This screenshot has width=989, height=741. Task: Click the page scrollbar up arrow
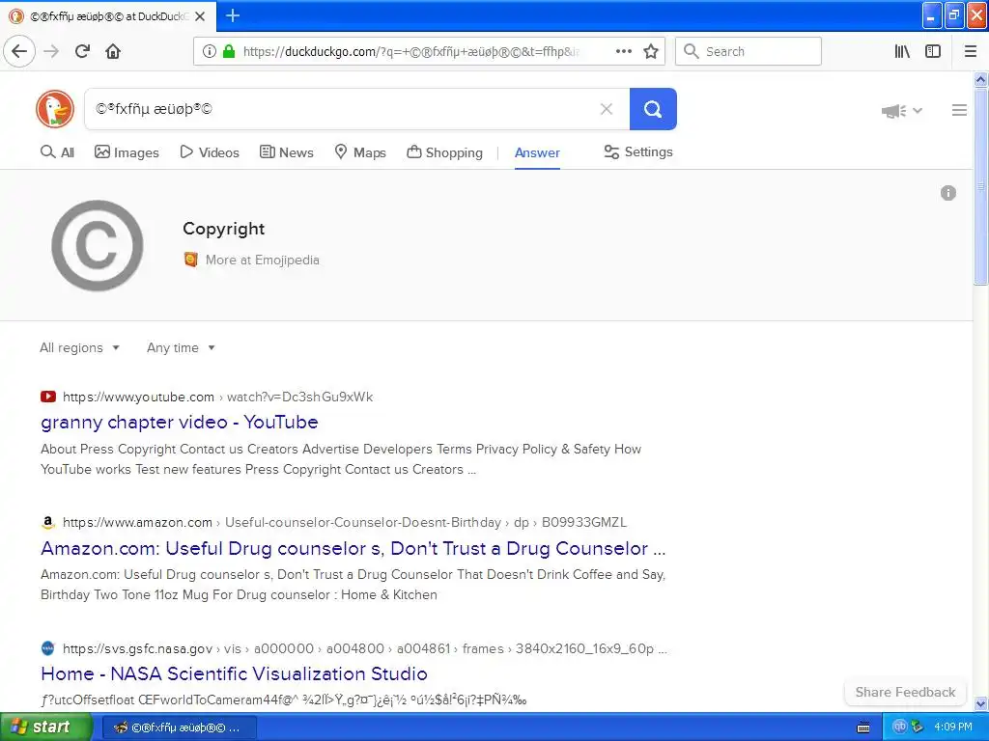980,79
